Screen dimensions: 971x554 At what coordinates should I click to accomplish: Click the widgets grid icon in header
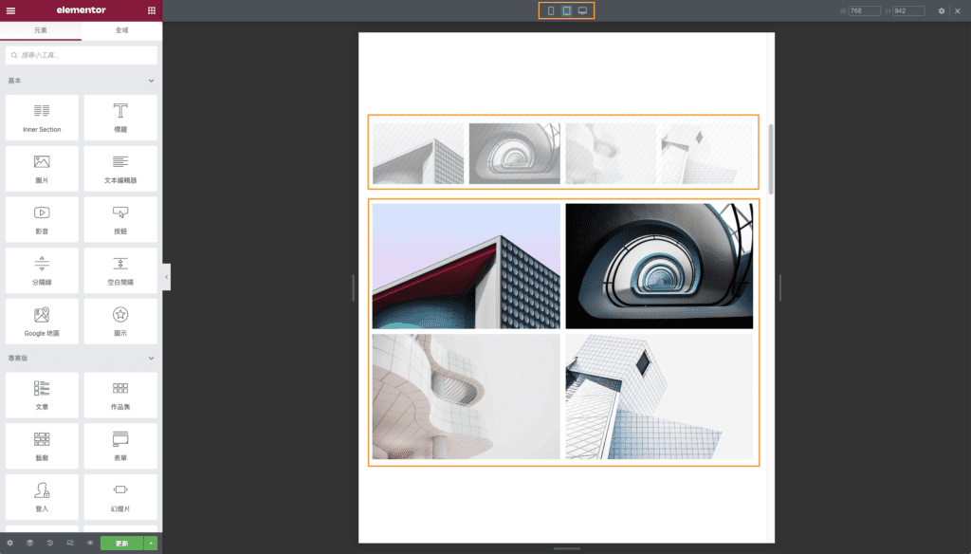[152, 10]
